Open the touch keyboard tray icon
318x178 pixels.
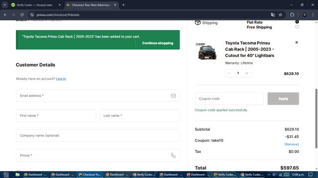point(286,175)
